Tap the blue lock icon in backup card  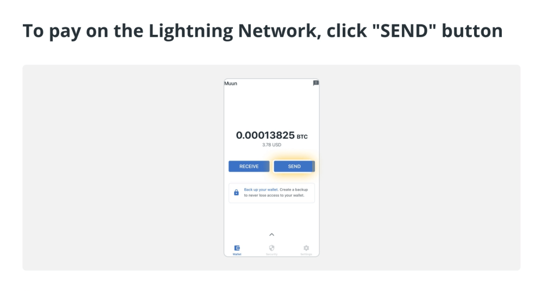tap(236, 193)
